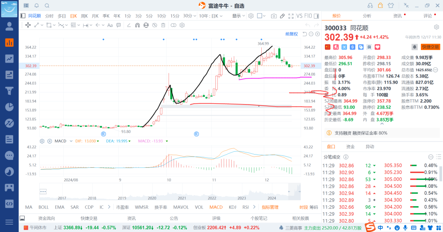Open the orange wallet icon
Image resolution: width=443 pixels, height=232 pixels.
coord(380,5)
